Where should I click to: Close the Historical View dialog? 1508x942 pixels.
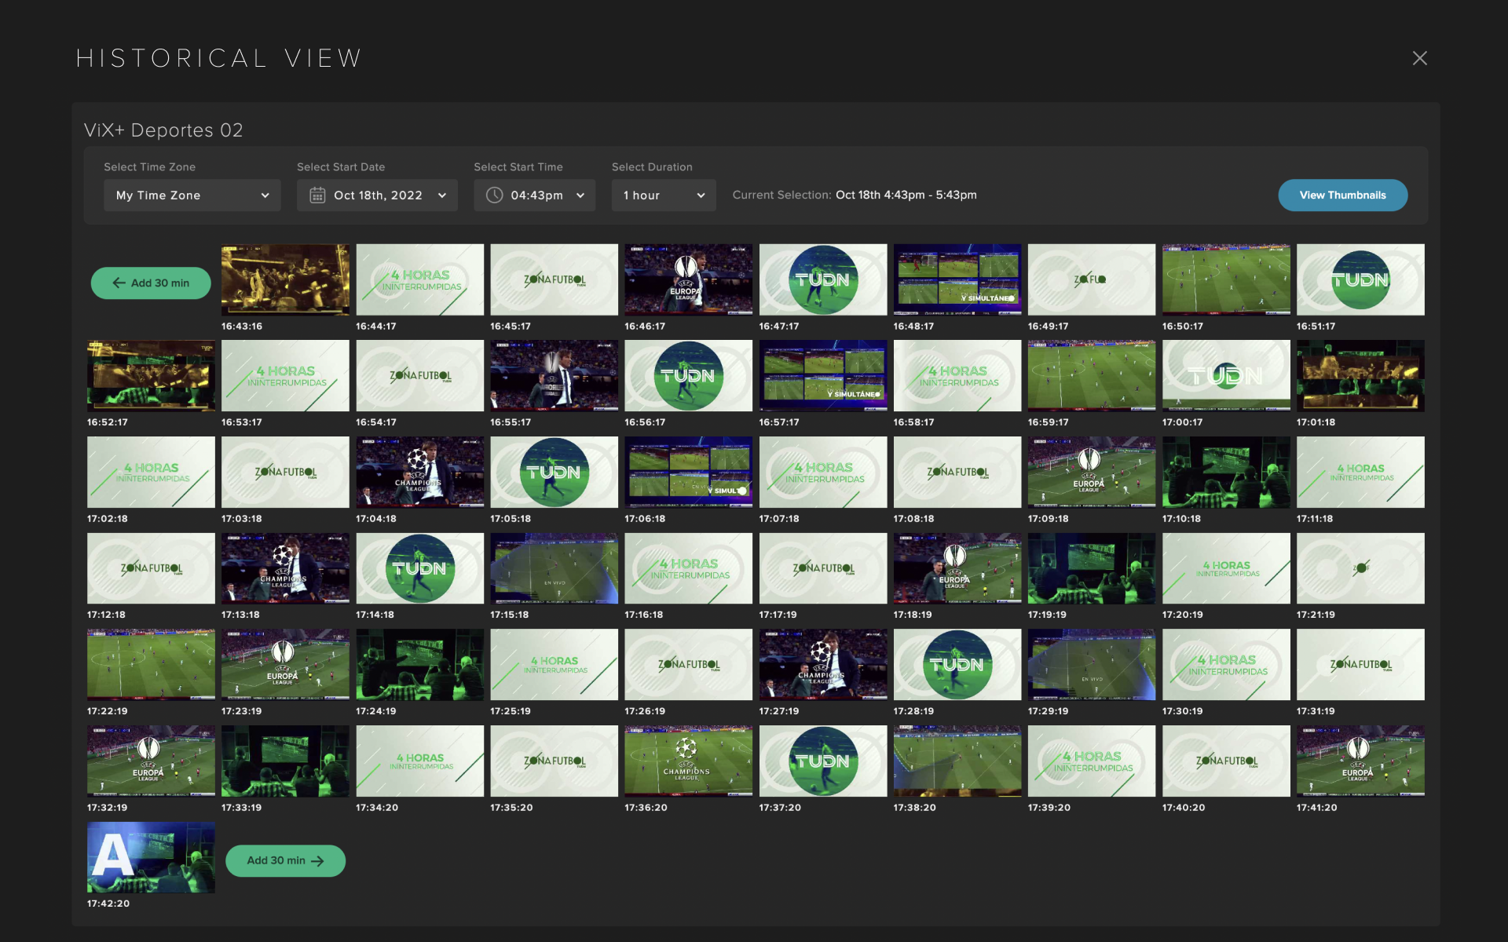[x=1419, y=58]
